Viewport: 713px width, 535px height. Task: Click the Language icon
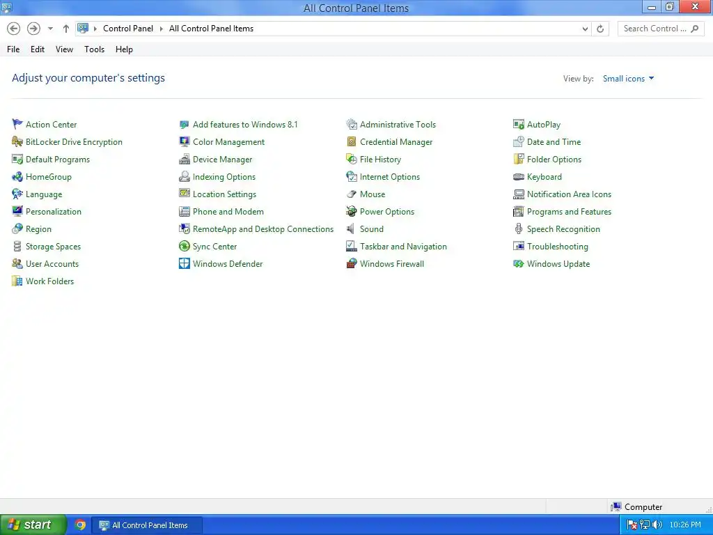[17, 194]
